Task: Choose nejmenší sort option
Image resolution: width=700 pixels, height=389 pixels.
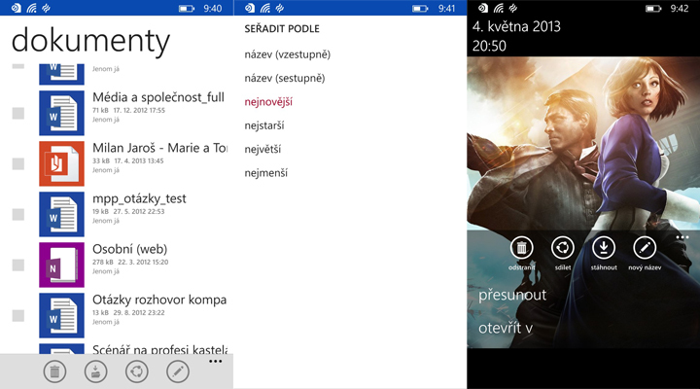Action: (x=266, y=173)
